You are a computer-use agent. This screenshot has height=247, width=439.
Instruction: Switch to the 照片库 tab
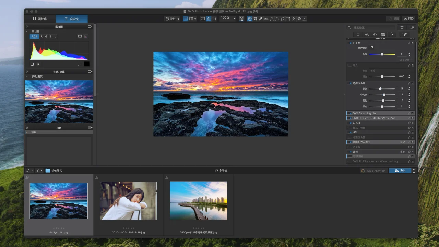pos(40,19)
